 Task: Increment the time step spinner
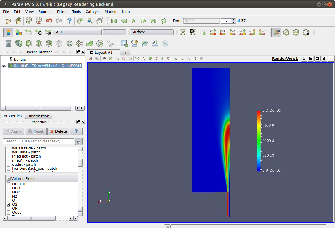(234, 20)
